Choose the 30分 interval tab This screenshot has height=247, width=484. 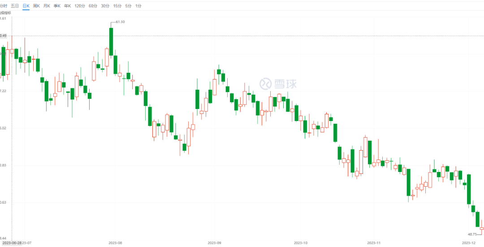tap(105, 6)
